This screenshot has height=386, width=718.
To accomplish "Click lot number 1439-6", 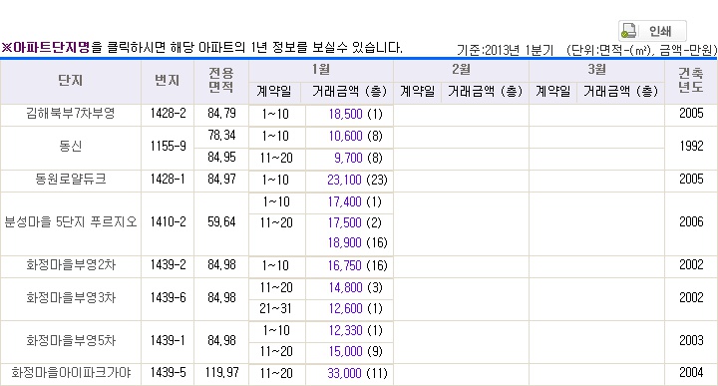I will click(x=169, y=298).
